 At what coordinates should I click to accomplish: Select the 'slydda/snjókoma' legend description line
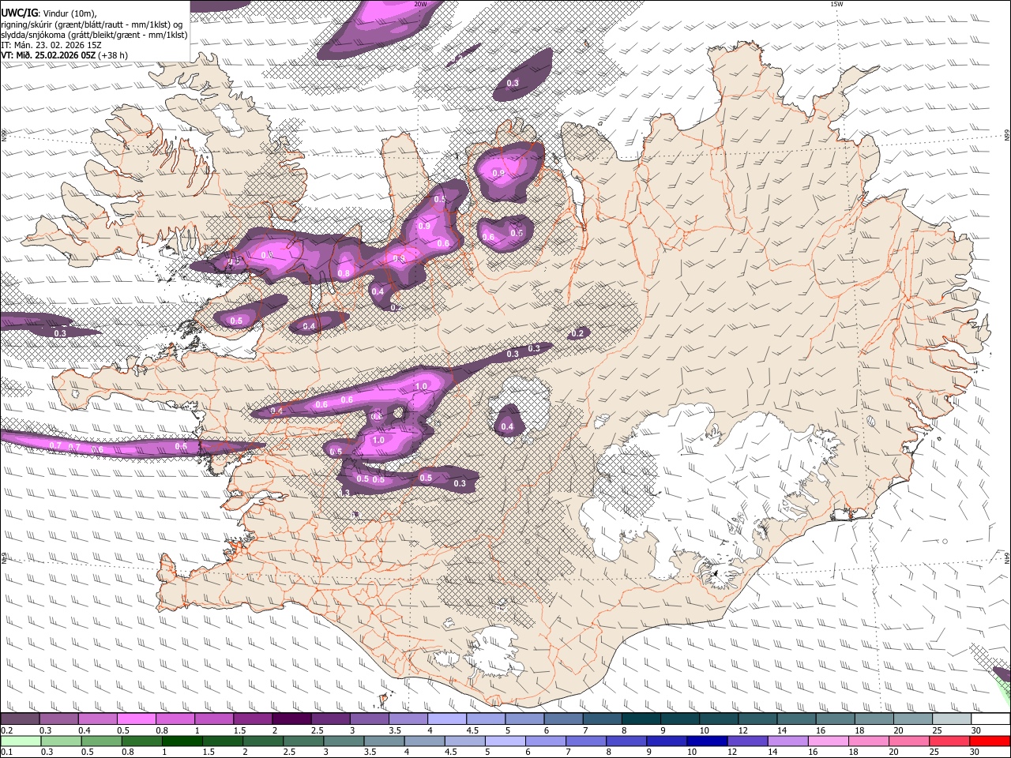[95, 35]
